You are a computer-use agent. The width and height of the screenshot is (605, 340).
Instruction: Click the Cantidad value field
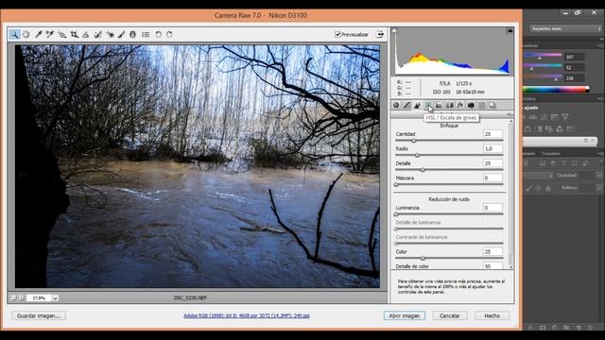pyautogui.click(x=493, y=134)
